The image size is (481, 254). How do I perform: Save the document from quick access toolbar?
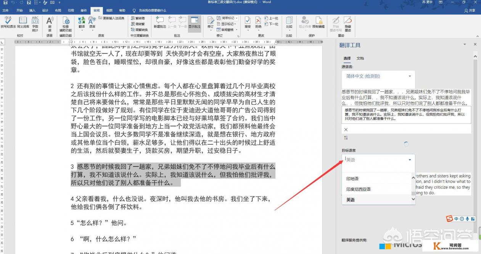5,2
